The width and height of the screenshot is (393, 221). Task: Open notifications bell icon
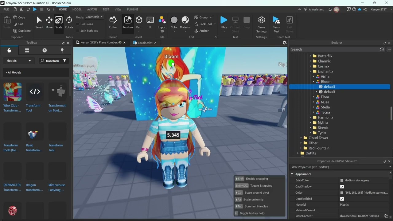[x=330, y=9]
